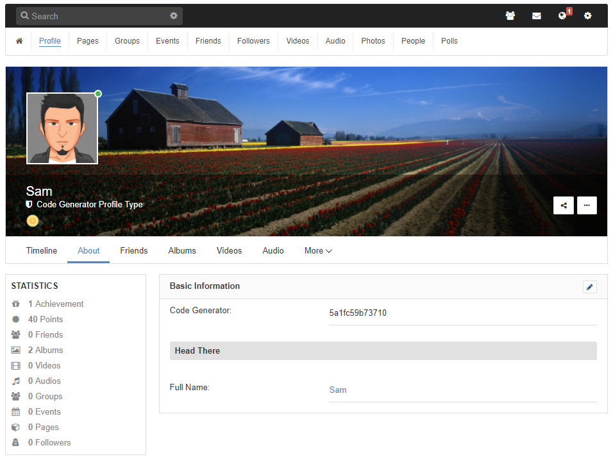Viewport: 613px width, 466px height.
Task: View 1 Achievement in statistics panel
Action: tap(55, 304)
